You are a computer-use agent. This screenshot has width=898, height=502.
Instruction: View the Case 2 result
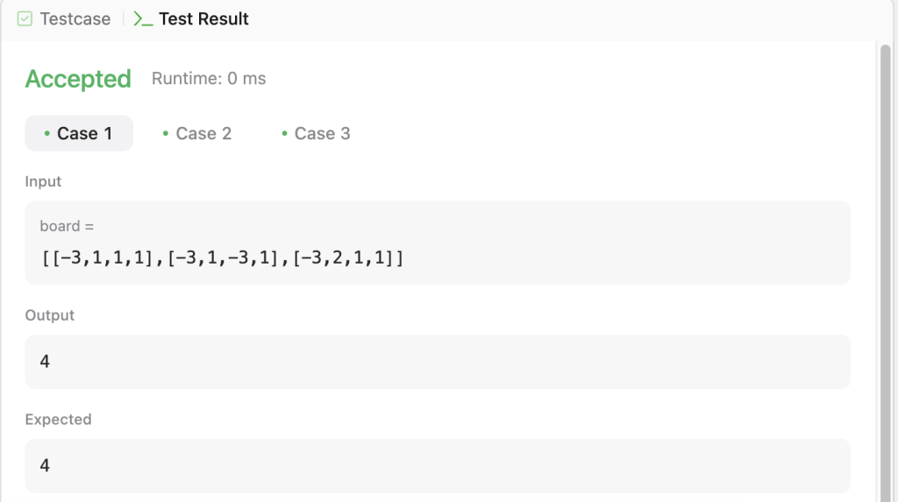tap(197, 133)
